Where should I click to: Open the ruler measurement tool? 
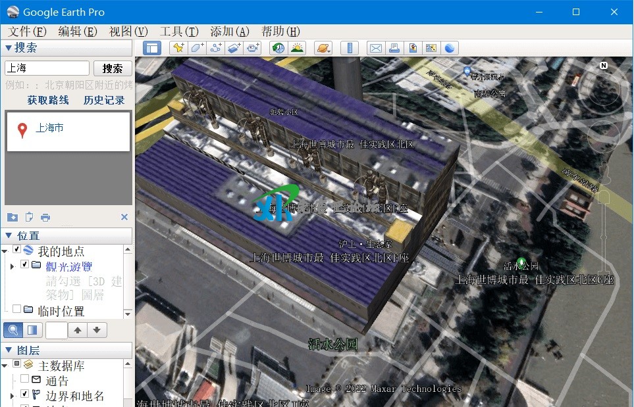pyautogui.click(x=350, y=48)
